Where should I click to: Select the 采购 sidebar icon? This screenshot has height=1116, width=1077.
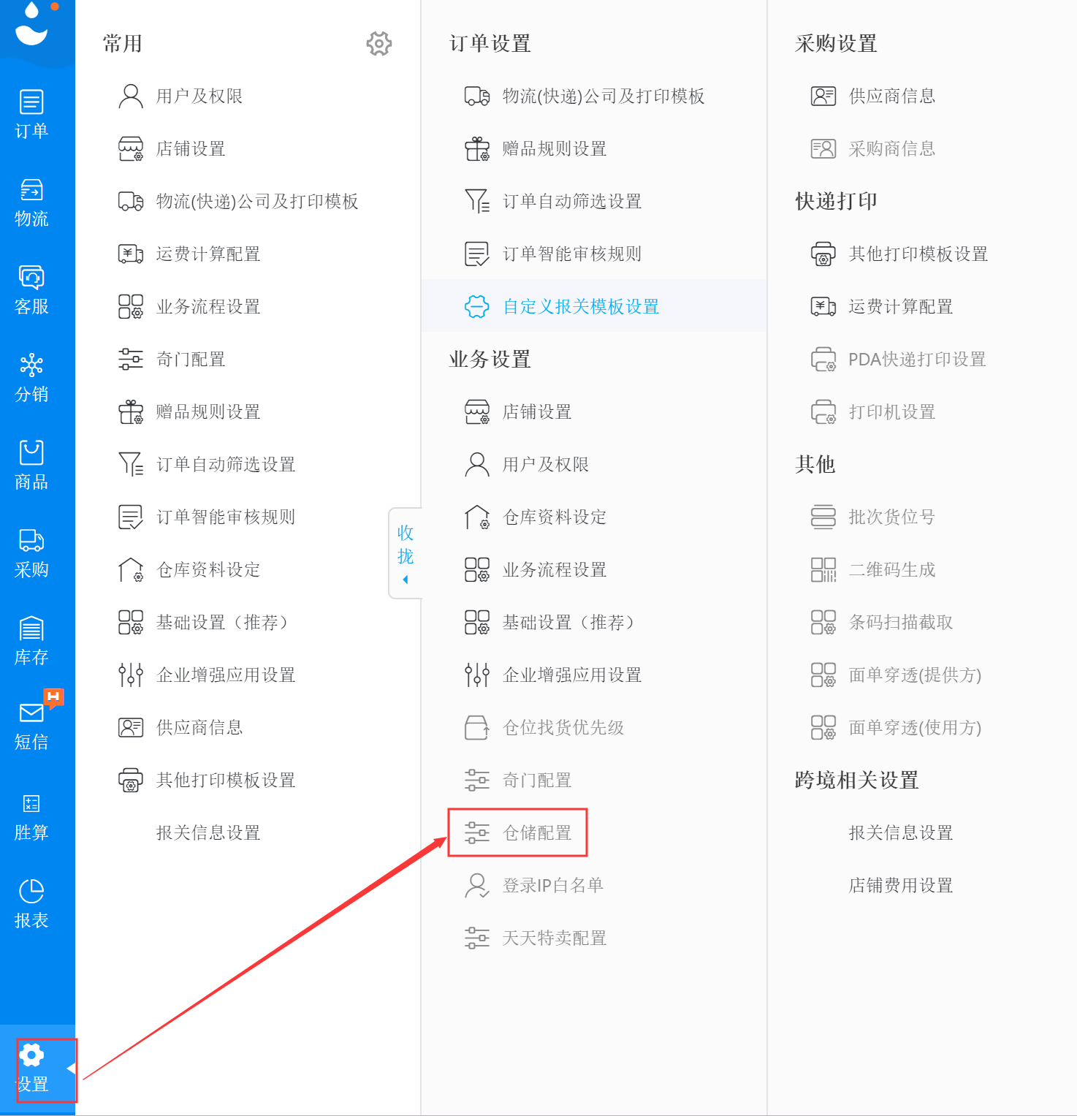[x=31, y=553]
